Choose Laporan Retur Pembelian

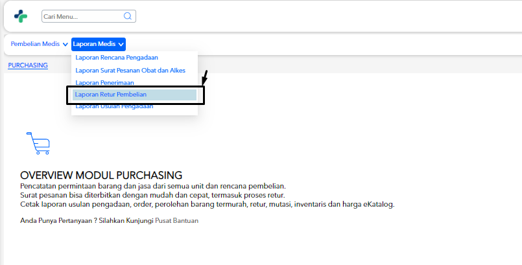coord(134,95)
